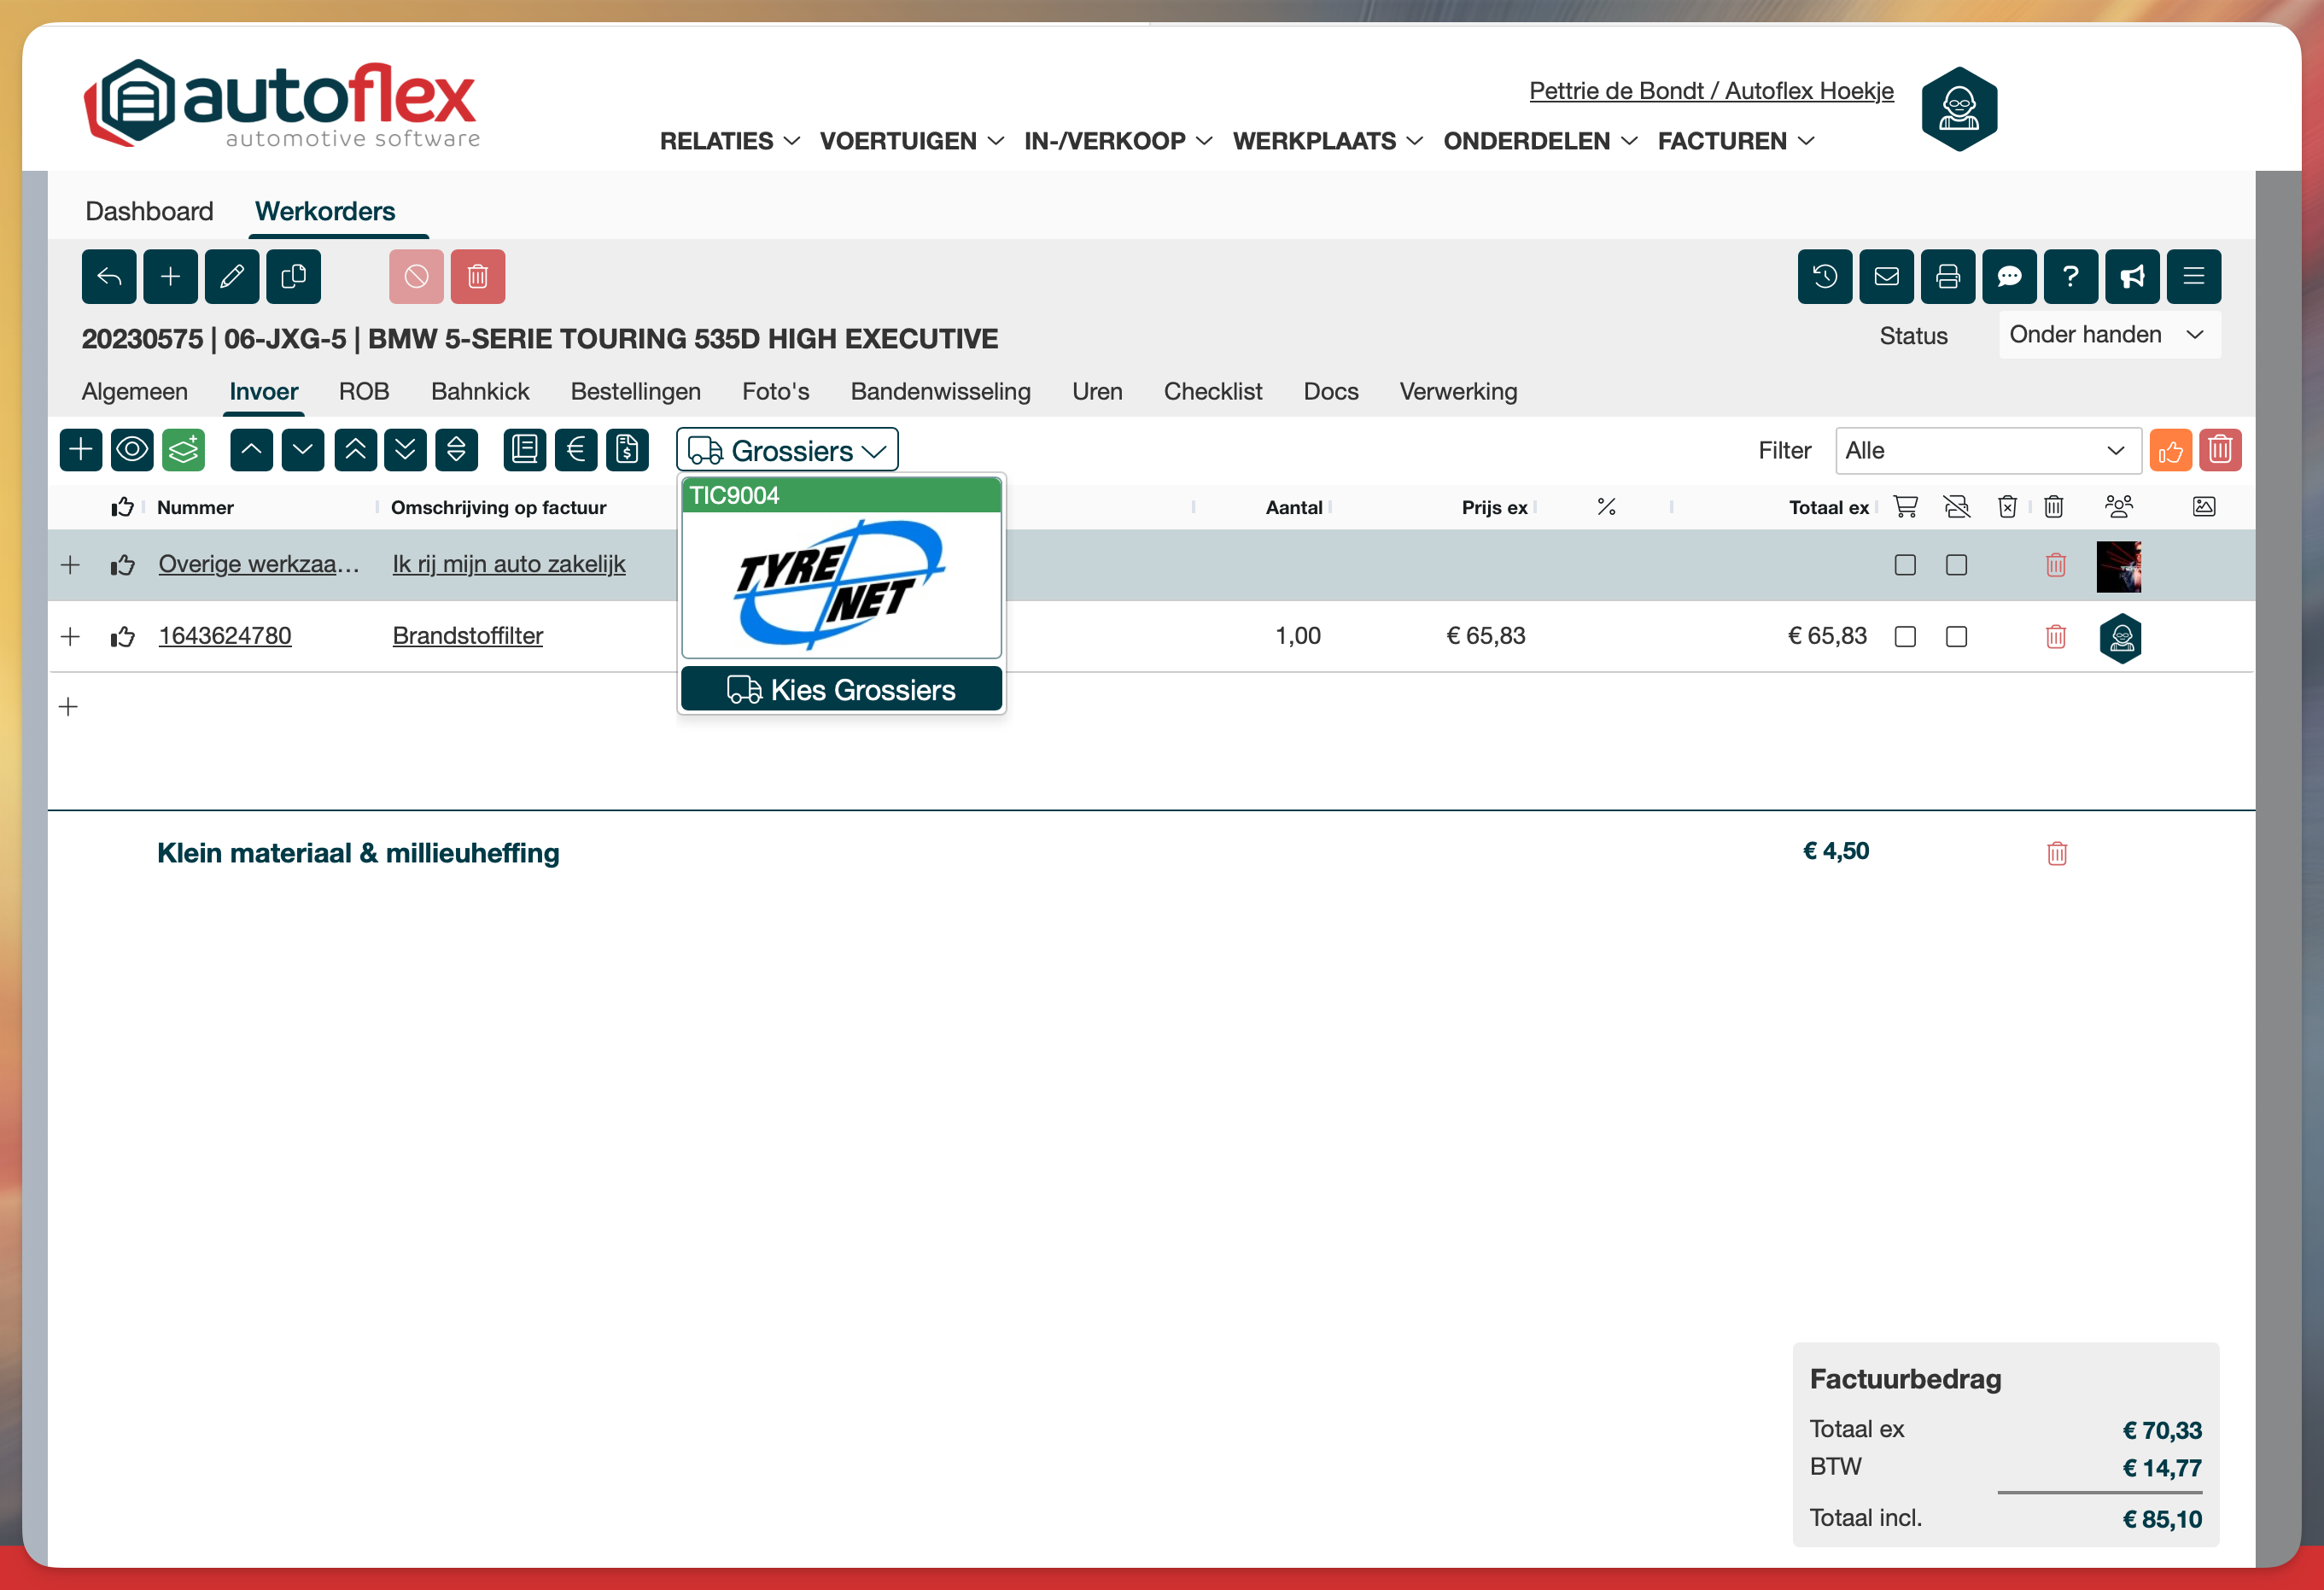Click the megaphone announcements icon

[2132, 276]
